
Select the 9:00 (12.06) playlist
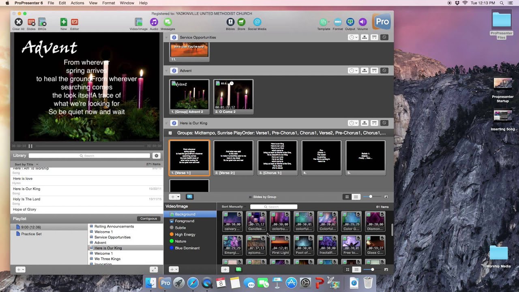(49, 227)
